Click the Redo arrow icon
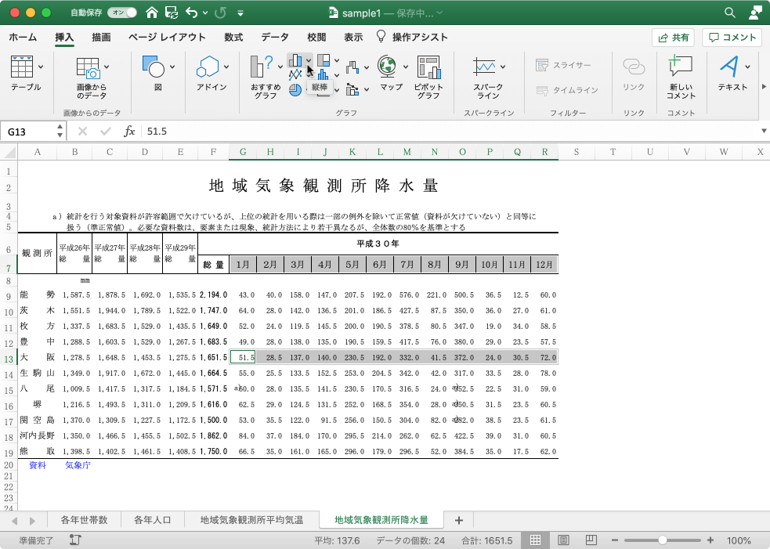Screen dimensions: 770x549 [x=220, y=13]
